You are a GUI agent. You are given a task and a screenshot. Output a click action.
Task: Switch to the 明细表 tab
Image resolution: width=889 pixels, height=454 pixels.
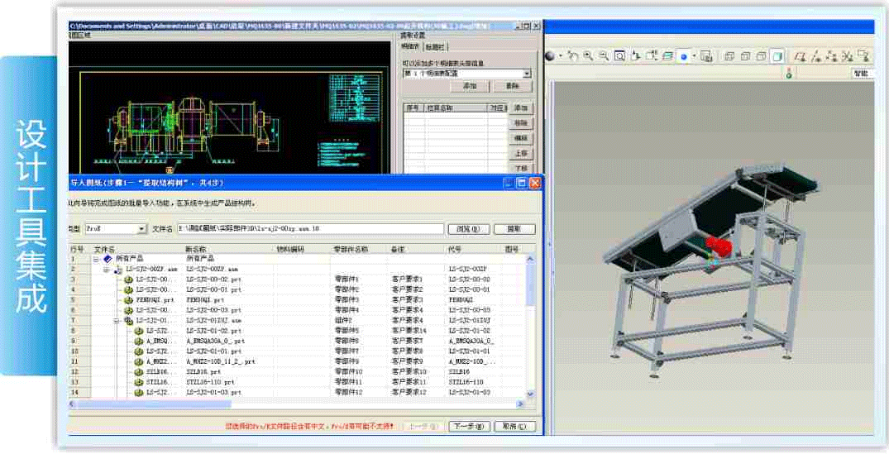point(411,47)
